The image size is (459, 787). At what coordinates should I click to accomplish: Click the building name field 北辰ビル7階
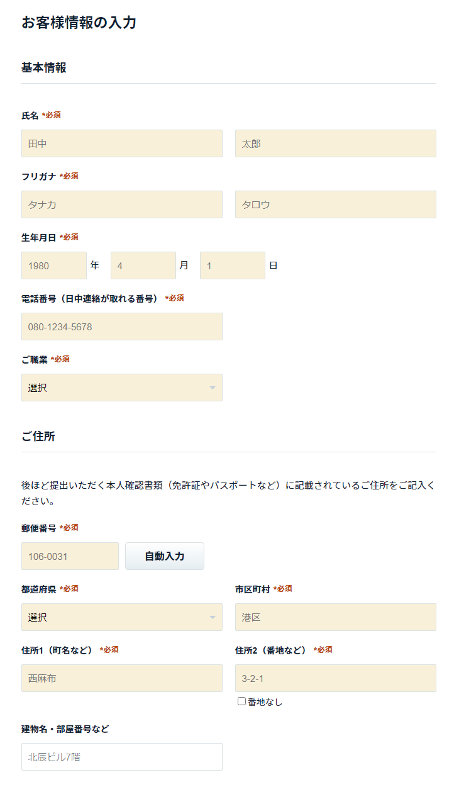[122, 757]
